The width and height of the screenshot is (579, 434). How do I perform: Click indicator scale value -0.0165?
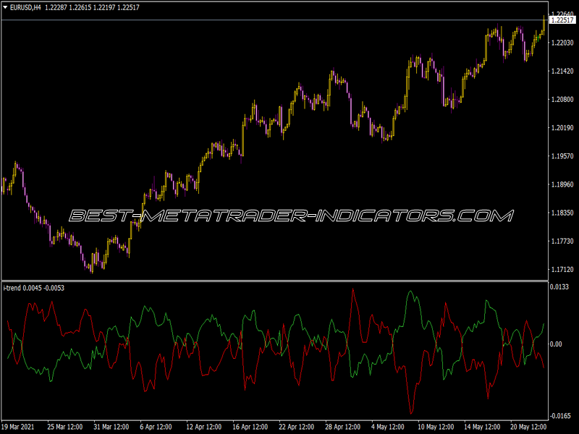click(560, 416)
